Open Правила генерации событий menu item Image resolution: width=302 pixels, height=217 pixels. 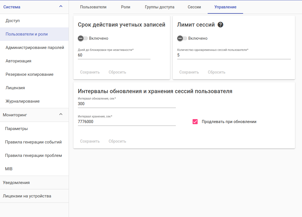[x=33, y=142]
